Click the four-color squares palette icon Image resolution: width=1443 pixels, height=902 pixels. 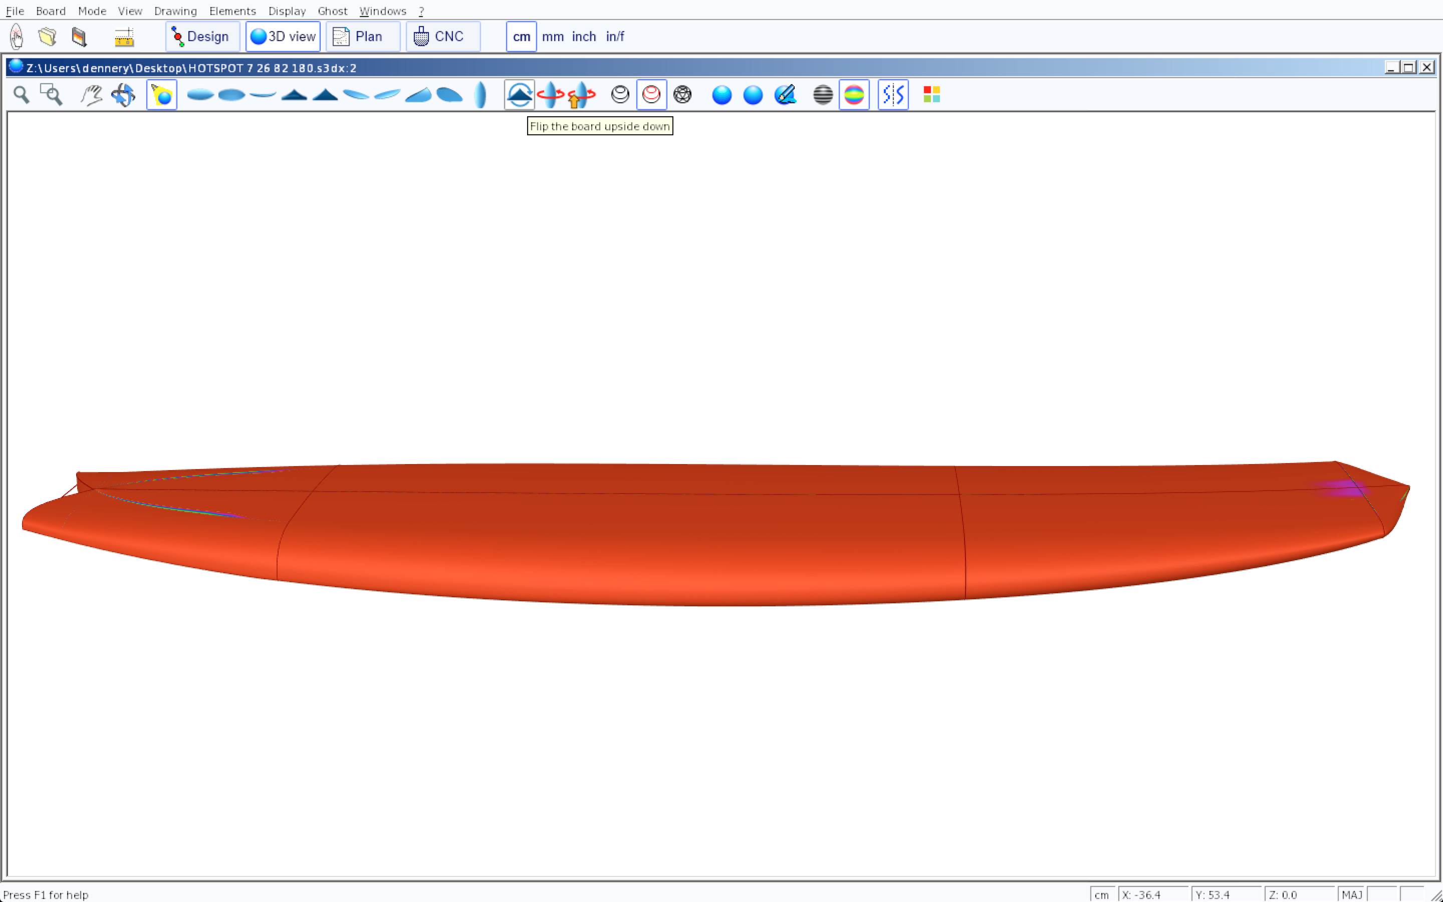931,95
